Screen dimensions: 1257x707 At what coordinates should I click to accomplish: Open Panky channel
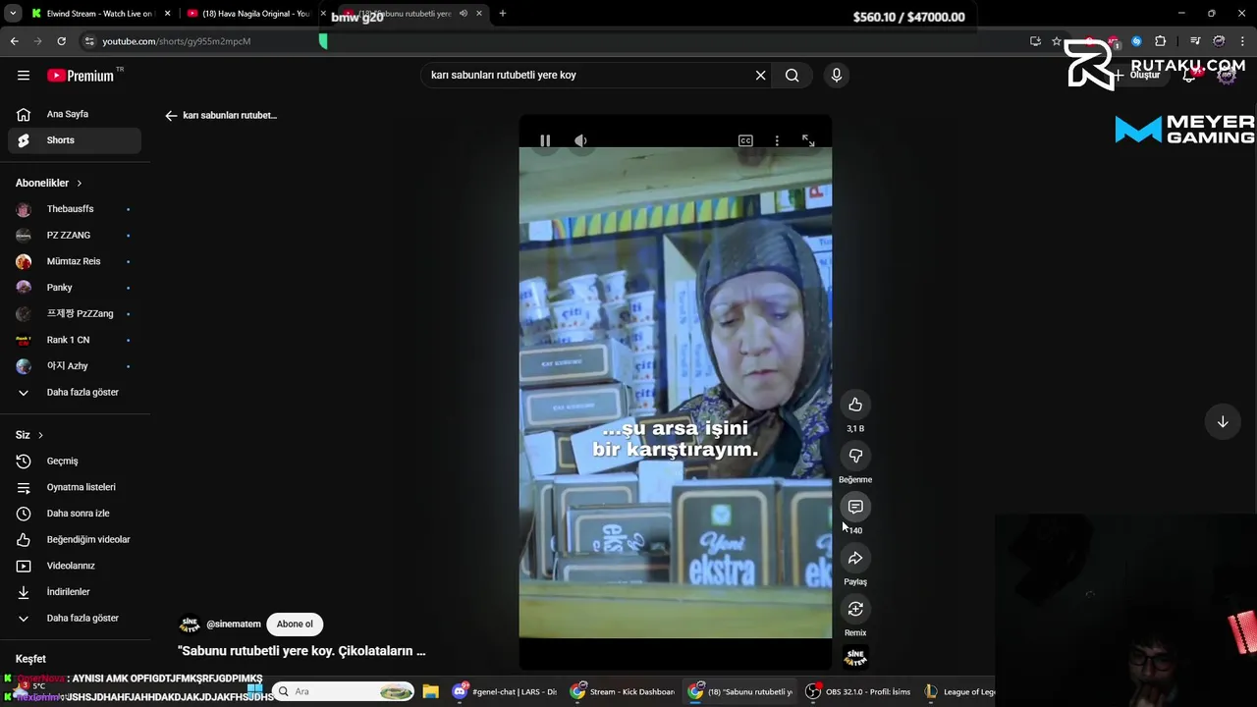pos(75,288)
